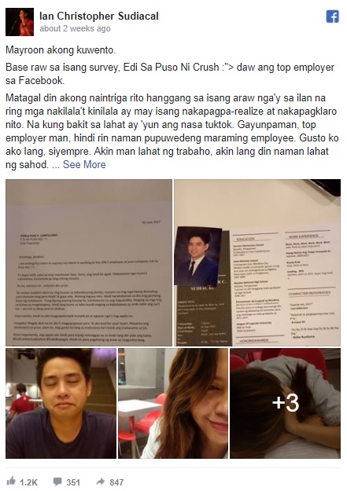Click the graduation portrait on the resume
This screenshot has width=347, height=491.
(197, 256)
